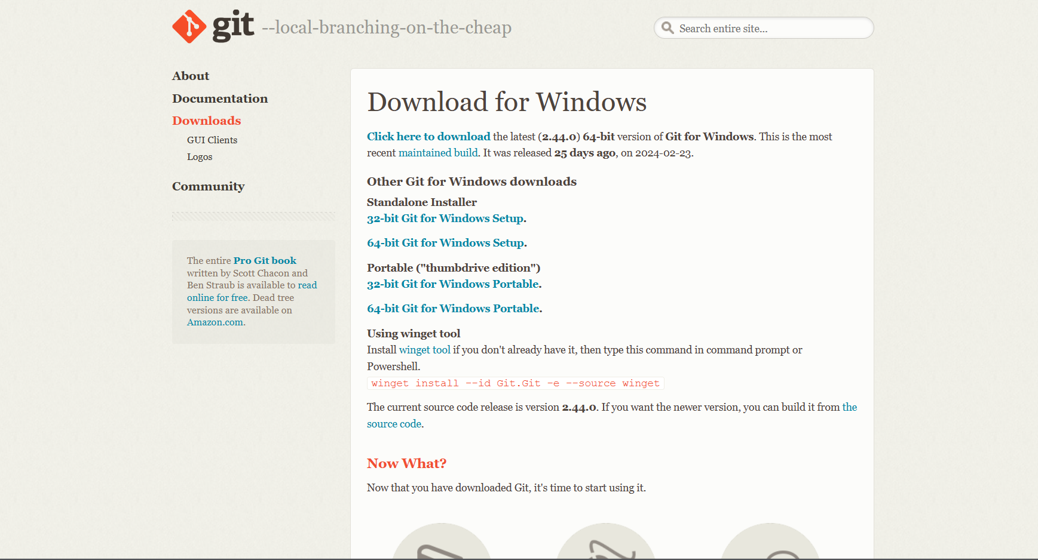Click the 'Standalone Installer' label
The width and height of the screenshot is (1038, 560).
click(x=422, y=202)
